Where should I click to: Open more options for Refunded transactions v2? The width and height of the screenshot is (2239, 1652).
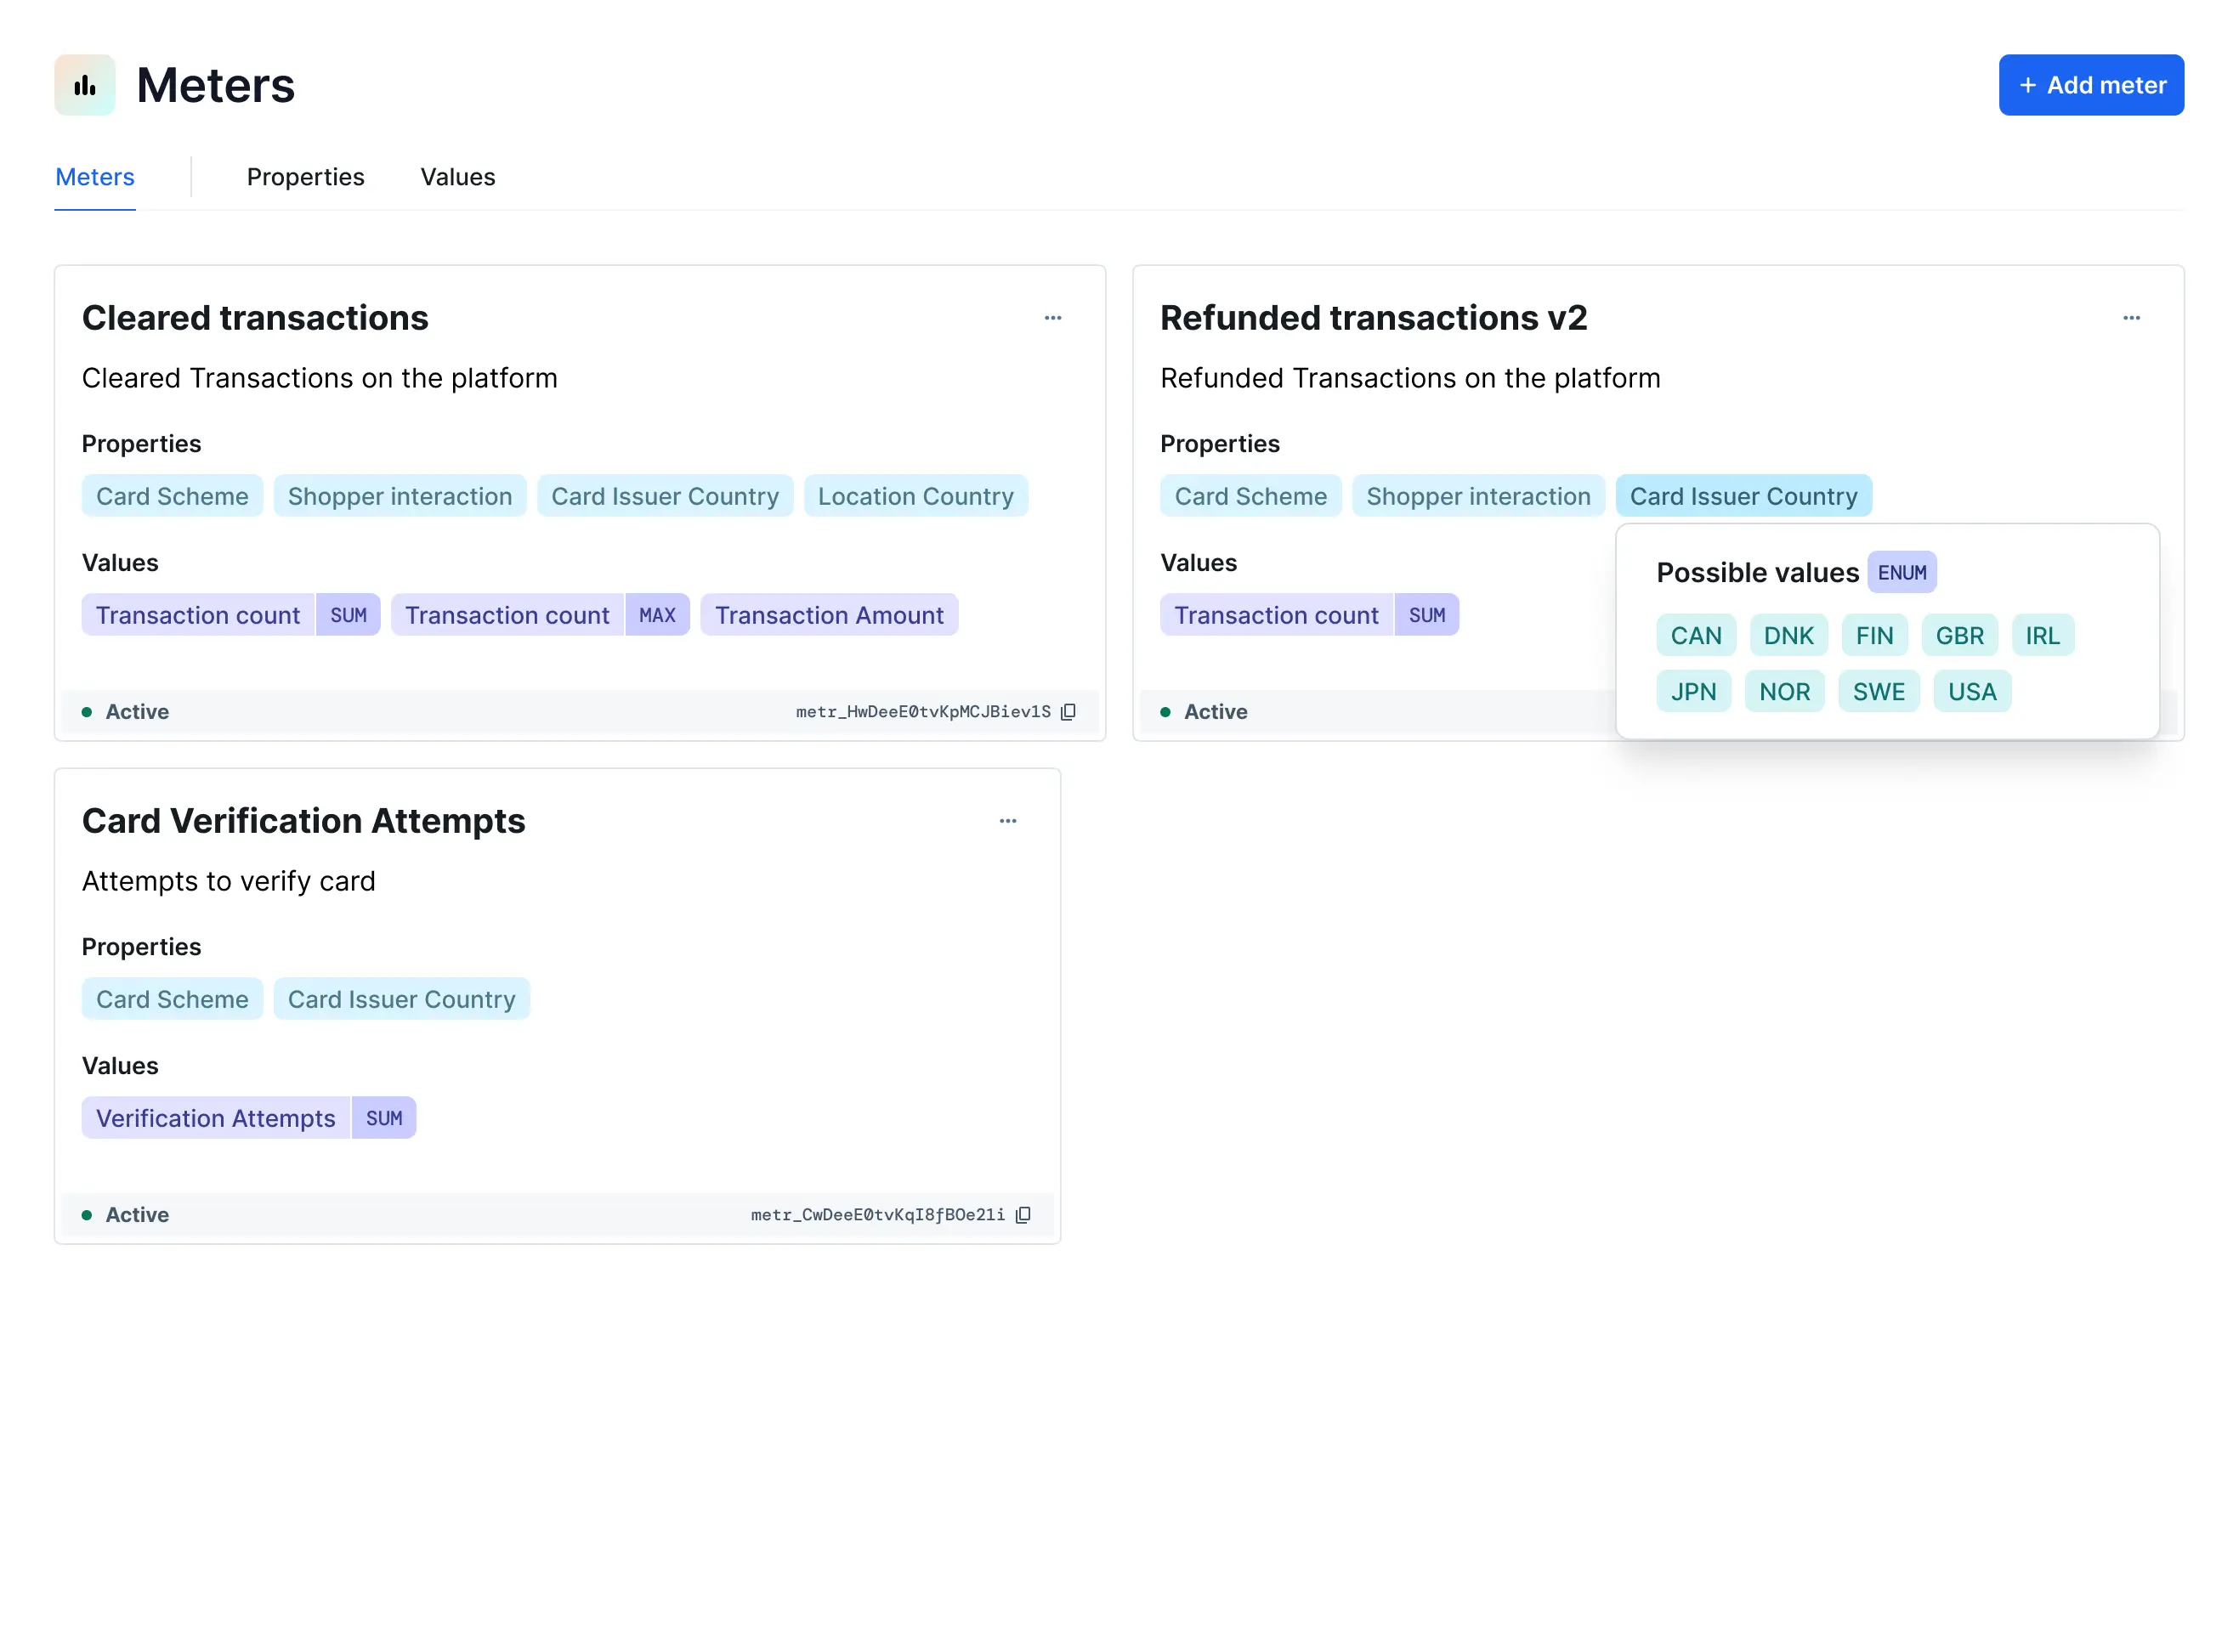tap(2131, 318)
